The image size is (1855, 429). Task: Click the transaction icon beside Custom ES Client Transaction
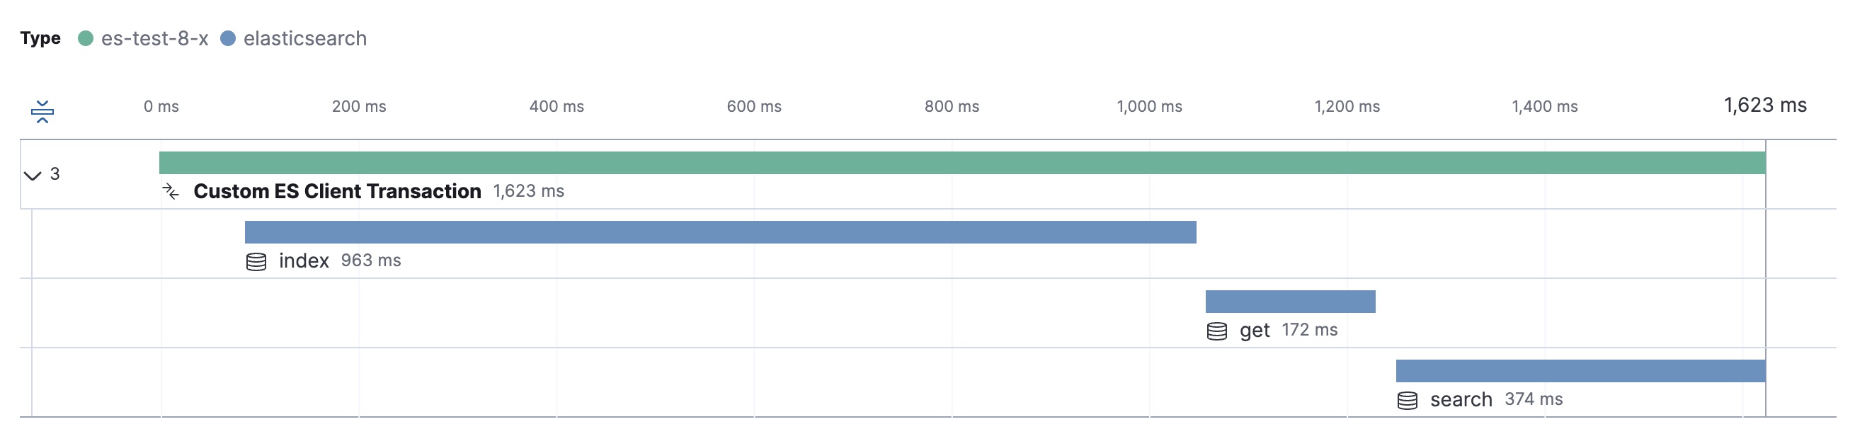(x=171, y=191)
